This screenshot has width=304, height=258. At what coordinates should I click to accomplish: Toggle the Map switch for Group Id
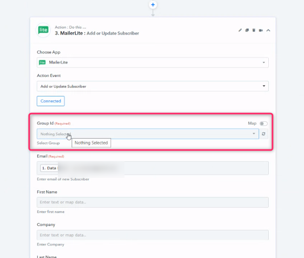(264, 124)
